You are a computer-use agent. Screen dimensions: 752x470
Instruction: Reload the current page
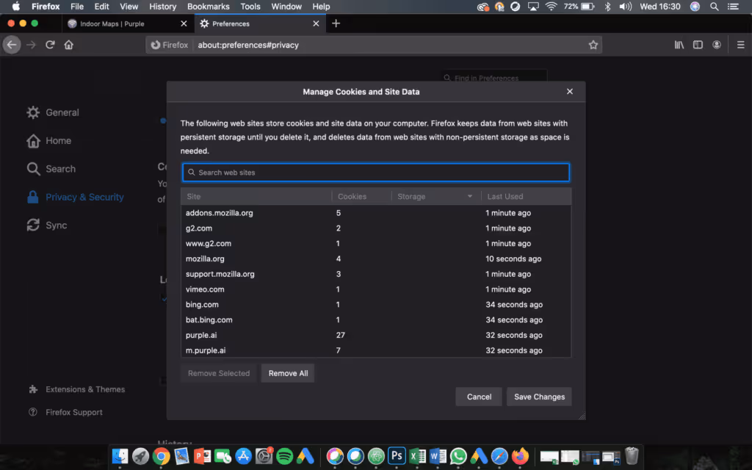(x=50, y=45)
